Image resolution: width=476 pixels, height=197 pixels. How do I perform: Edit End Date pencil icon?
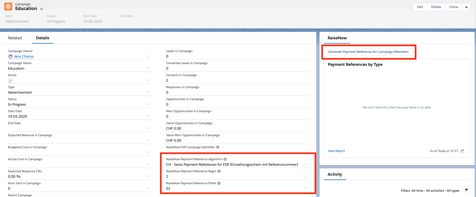(x=148, y=128)
